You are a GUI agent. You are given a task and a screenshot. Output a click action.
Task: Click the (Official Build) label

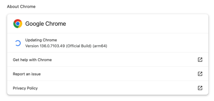click(x=79, y=46)
